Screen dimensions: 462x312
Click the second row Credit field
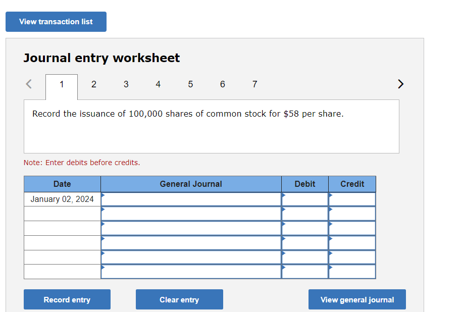click(x=352, y=214)
